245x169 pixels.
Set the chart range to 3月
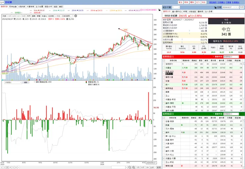tap(138, 167)
